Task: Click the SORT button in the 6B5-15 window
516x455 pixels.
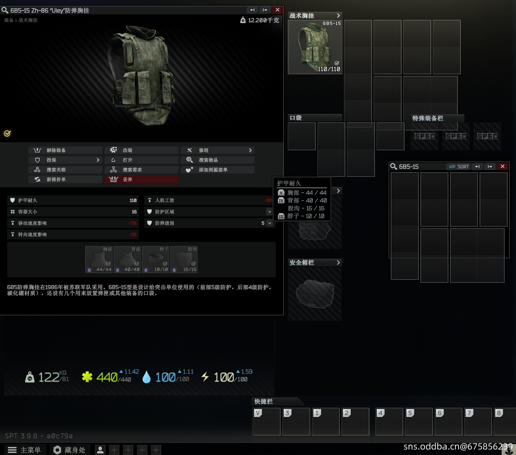Action: pos(459,166)
